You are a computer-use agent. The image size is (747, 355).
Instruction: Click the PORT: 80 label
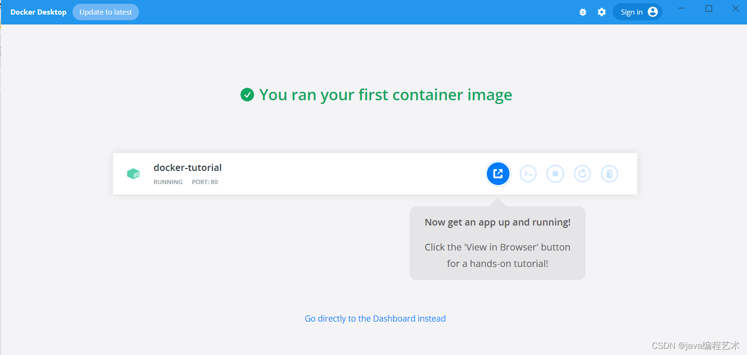205,182
